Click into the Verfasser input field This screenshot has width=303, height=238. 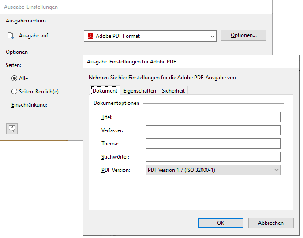[x=213, y=130]
